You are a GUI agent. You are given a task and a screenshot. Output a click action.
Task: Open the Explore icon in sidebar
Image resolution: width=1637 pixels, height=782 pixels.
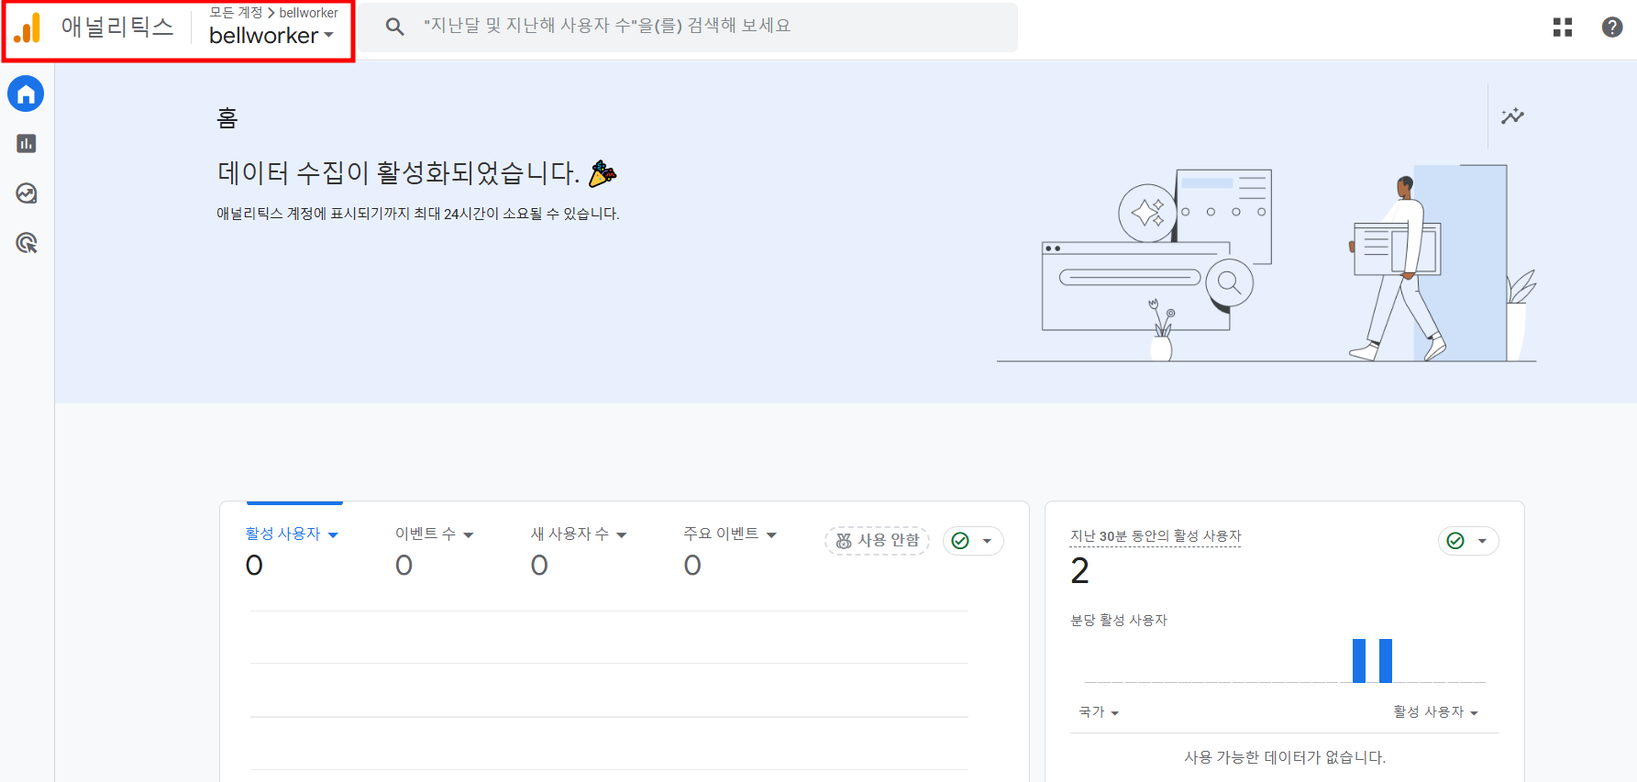[x=27, y=193]
